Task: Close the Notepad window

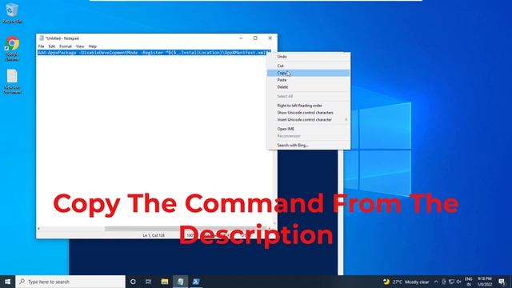Action: (x=270, y=38)
